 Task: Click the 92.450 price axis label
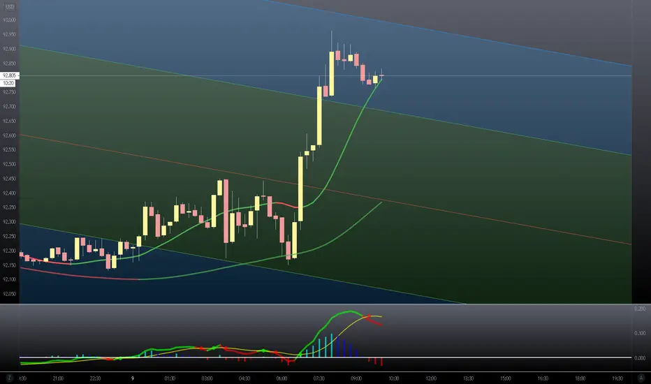point(9,179)
